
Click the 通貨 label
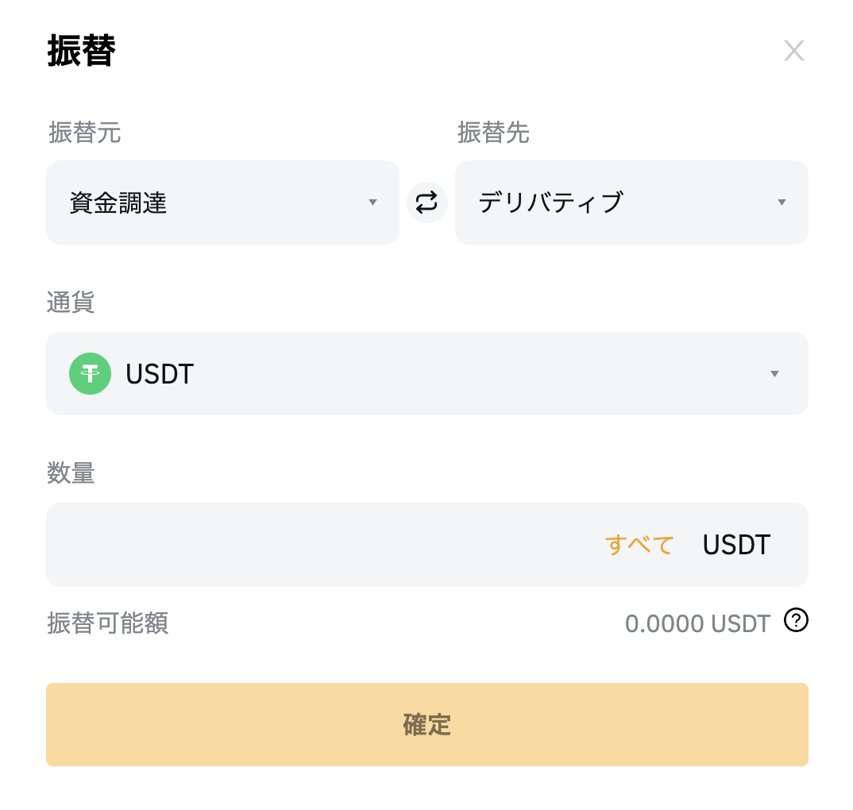pyautogui.click(x=71, y=302)
